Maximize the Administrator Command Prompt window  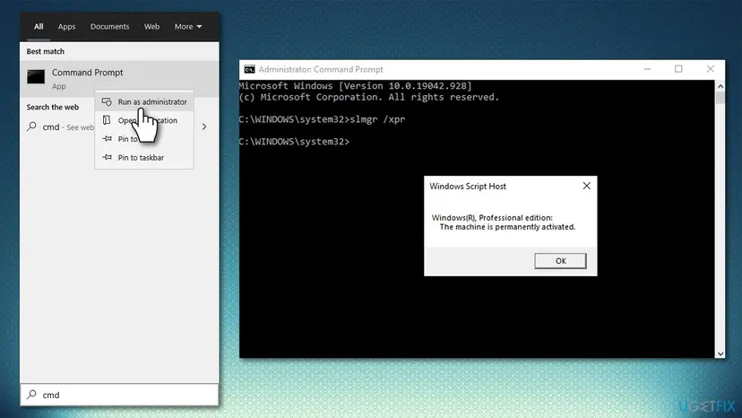coord(678,69)
